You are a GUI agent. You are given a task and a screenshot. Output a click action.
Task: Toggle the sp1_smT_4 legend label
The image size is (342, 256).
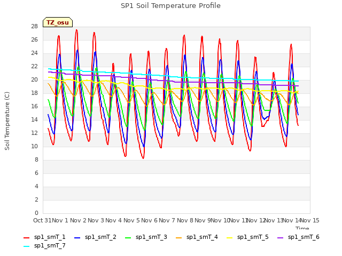point(202,237)
